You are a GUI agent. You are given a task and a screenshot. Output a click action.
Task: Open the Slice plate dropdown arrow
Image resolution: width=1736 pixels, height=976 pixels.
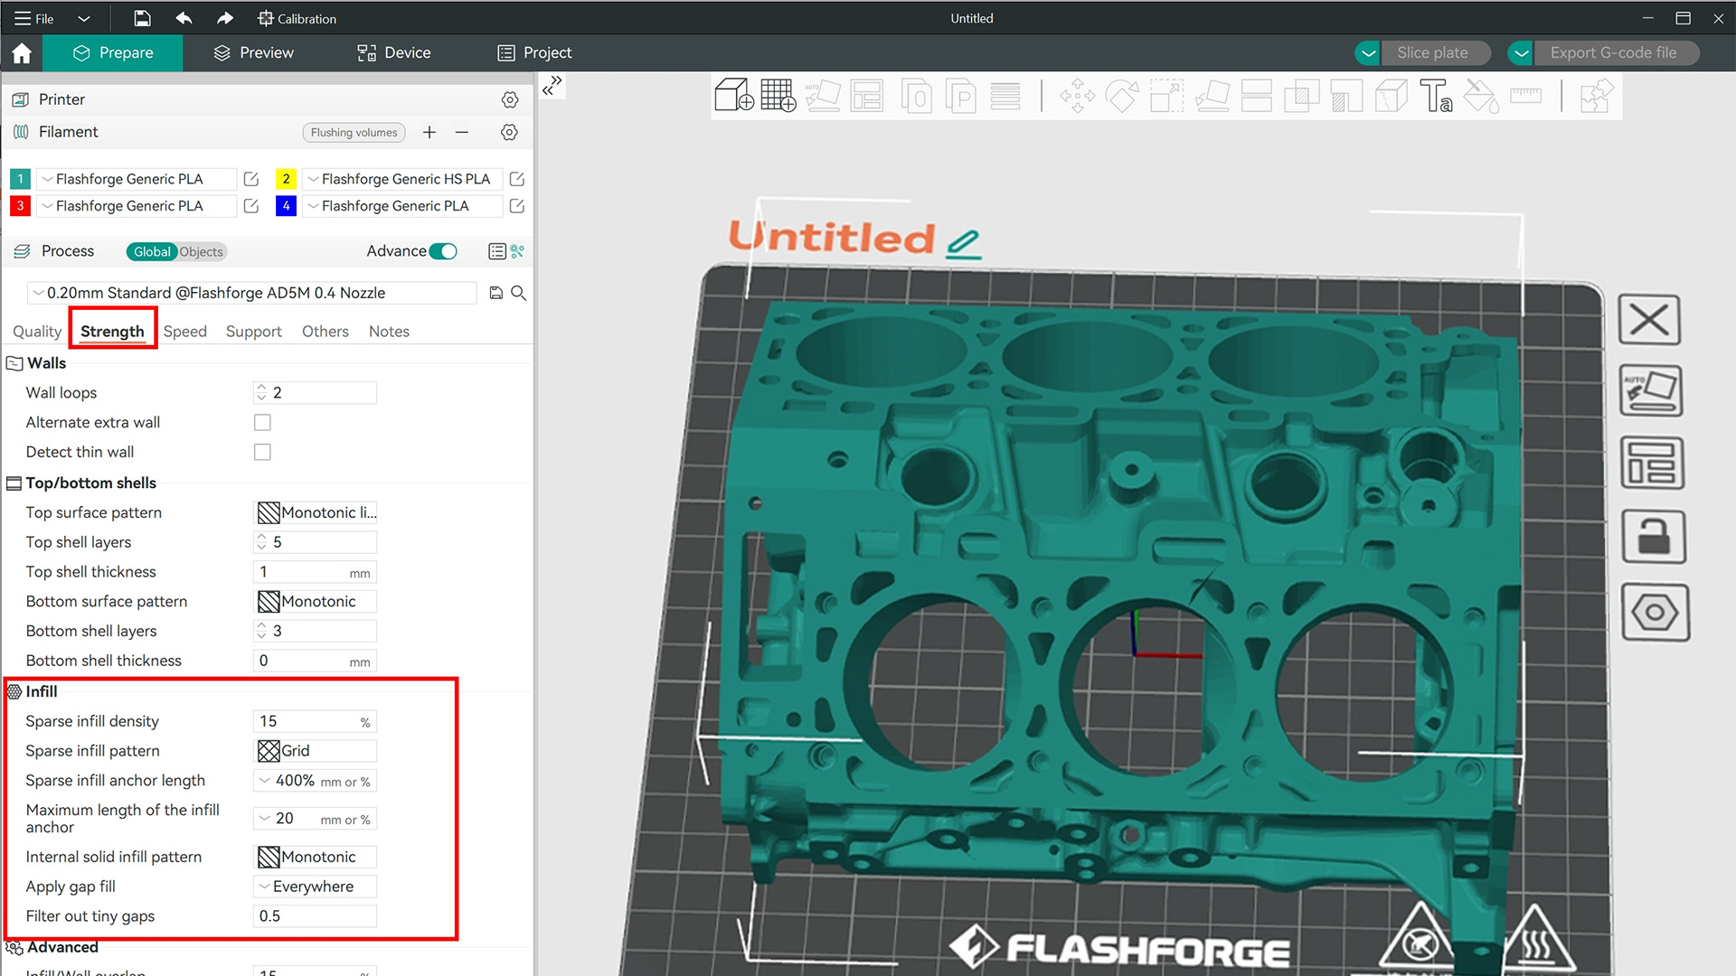click(x=1368, y=53)
